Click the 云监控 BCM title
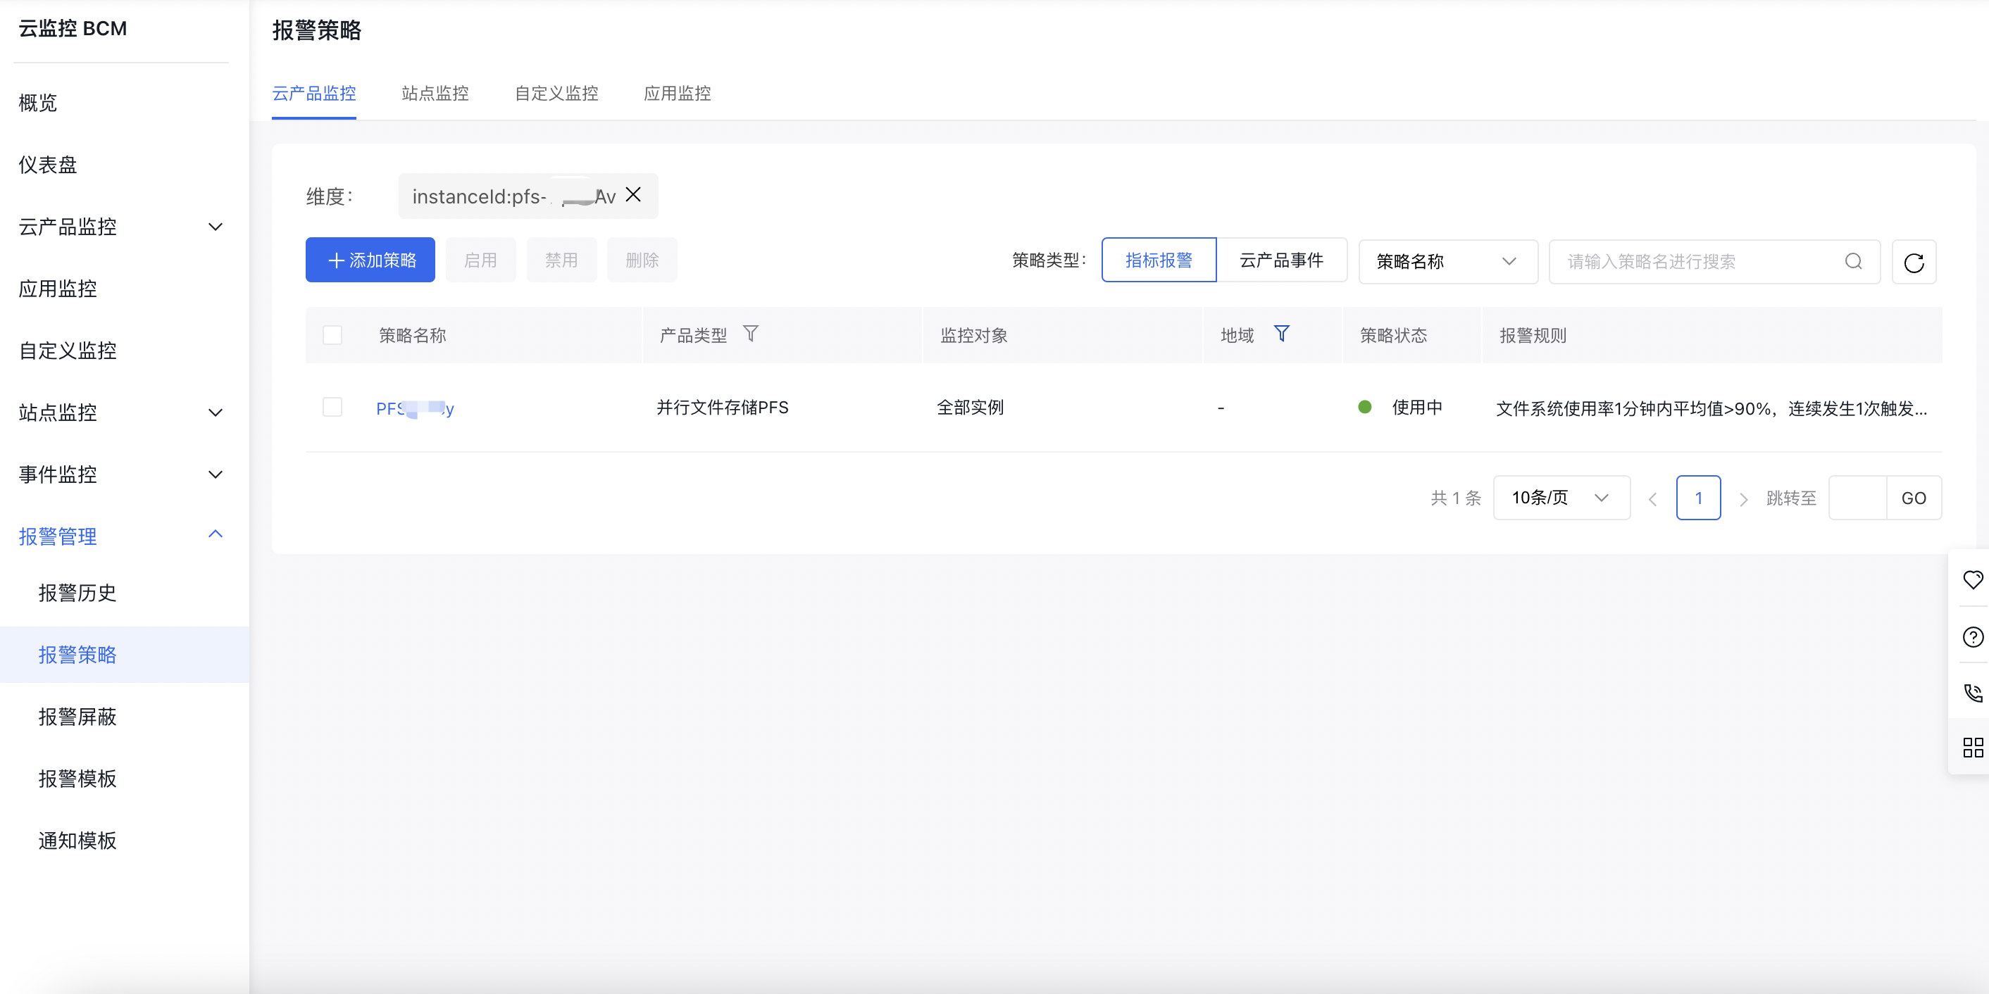The width and height of the screenshot is (1989, 994). click(73, 29)
